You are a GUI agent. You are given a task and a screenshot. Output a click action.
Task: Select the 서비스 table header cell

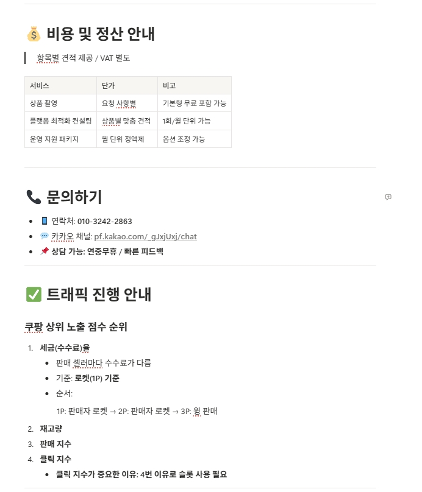[60, 85]
